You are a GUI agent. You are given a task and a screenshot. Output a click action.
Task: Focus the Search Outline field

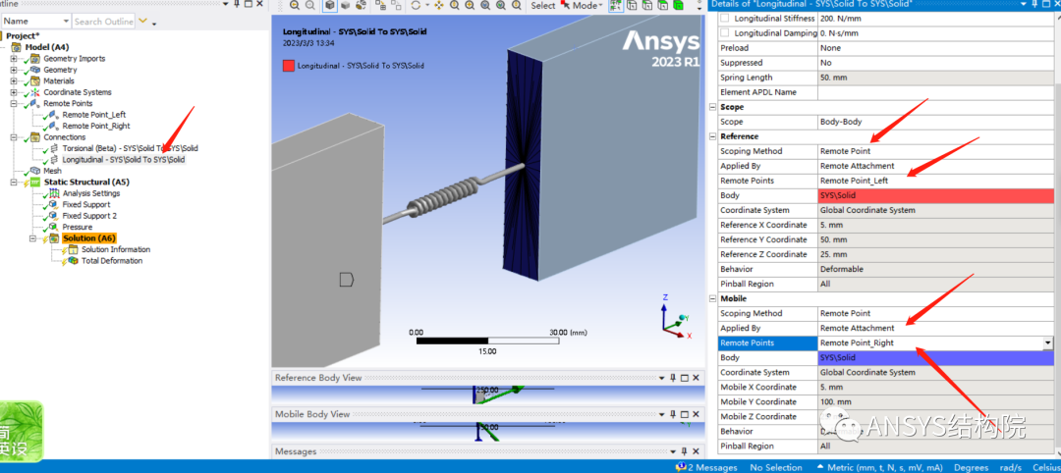103,22
